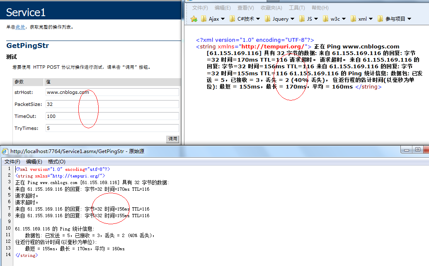Screen dimensions: 429x266
Task: Open 编辑(E) menu in source viewer window
Action: [x=34, y=162]
